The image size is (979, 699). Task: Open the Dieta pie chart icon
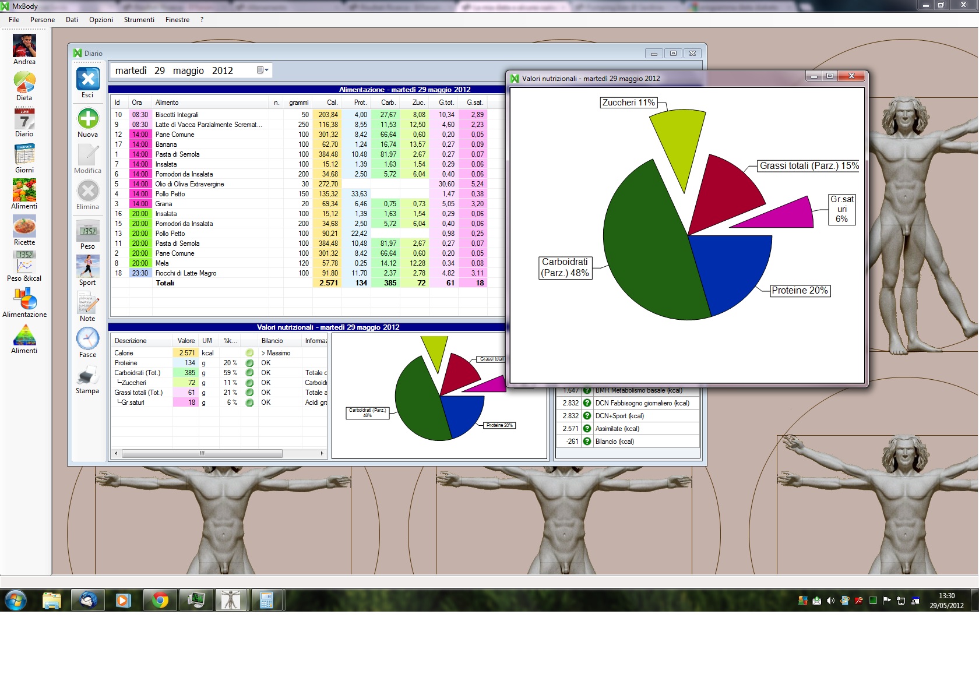coord(24,82)
